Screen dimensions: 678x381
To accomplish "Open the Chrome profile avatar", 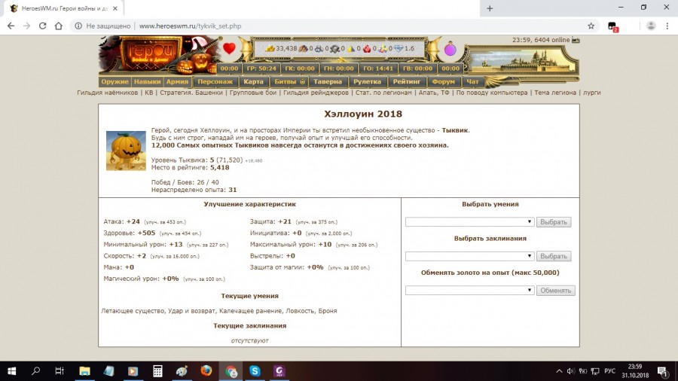I will click(x=650, y=26).
